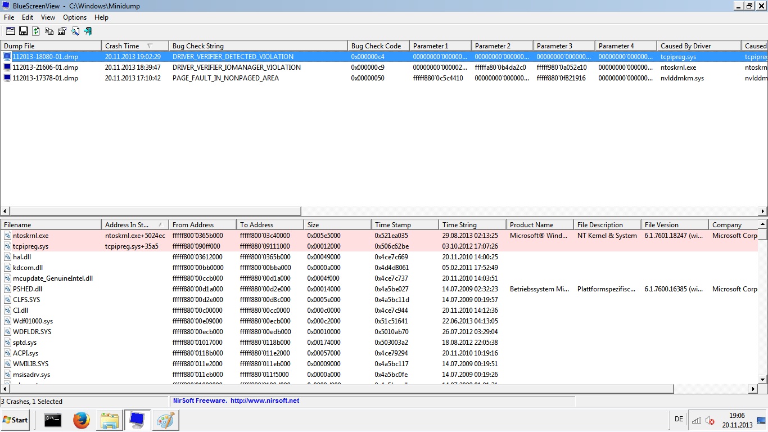Click the Copy selected items toolbar icon

tap(49, 31)
